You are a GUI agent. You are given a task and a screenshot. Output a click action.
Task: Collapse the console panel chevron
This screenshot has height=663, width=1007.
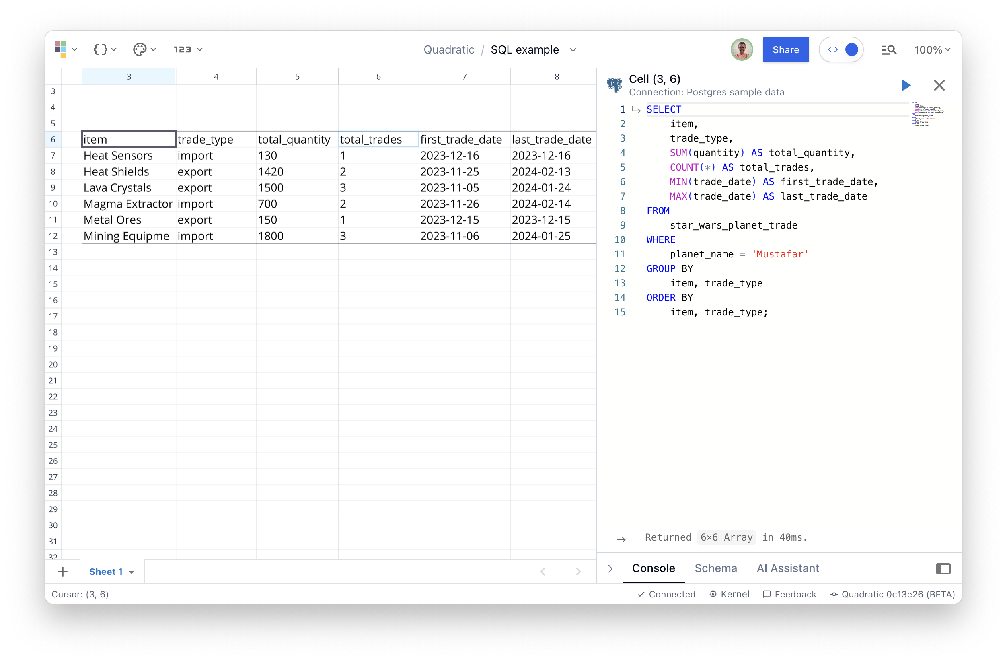click(610, 568)
